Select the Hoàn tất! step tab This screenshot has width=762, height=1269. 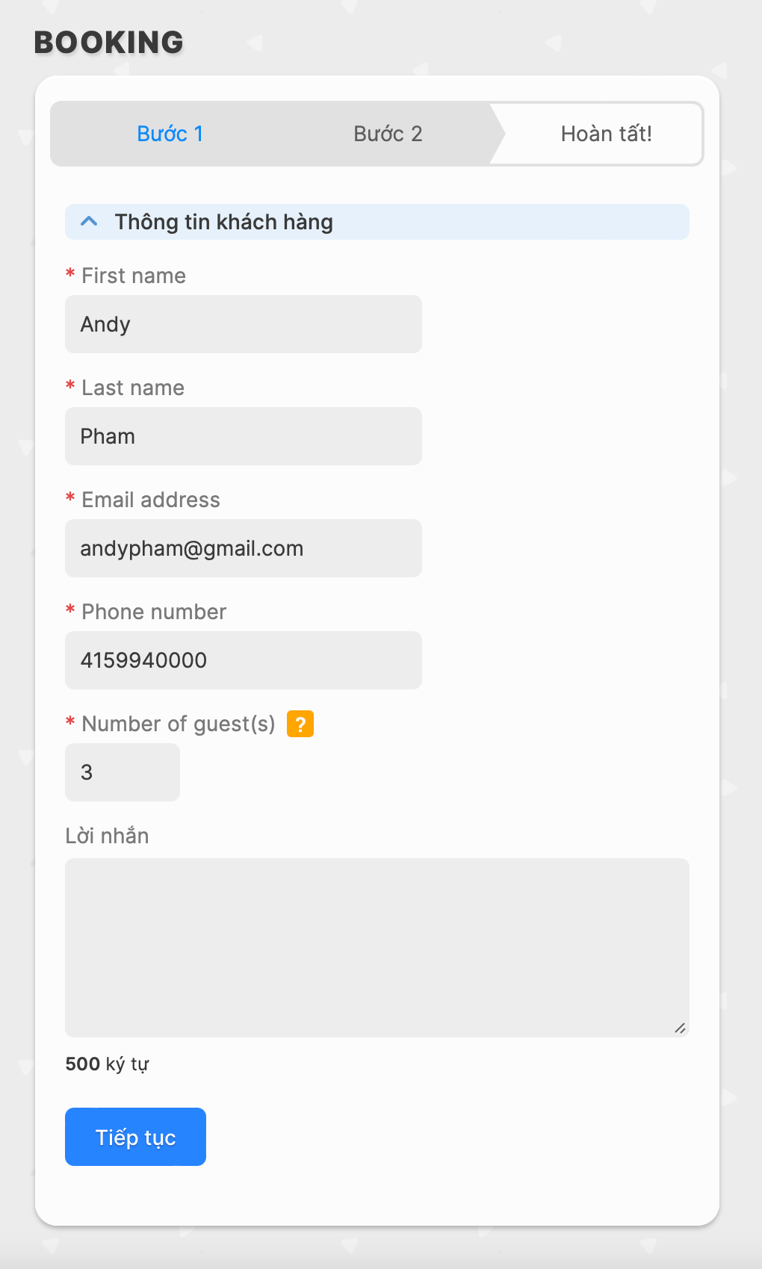[606, 134]
